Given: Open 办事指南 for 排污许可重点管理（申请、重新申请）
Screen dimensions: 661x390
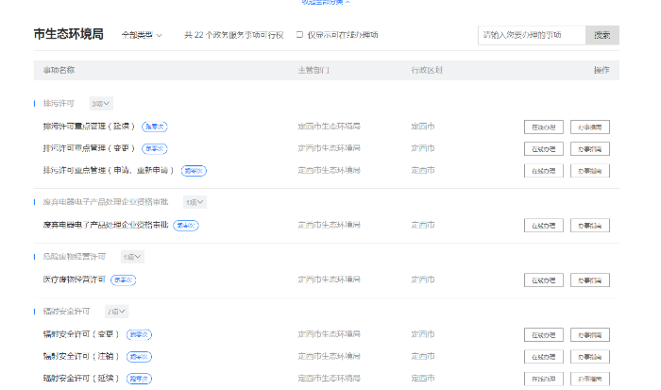Looking at the screenshot, I should click(x=590, y=171).
